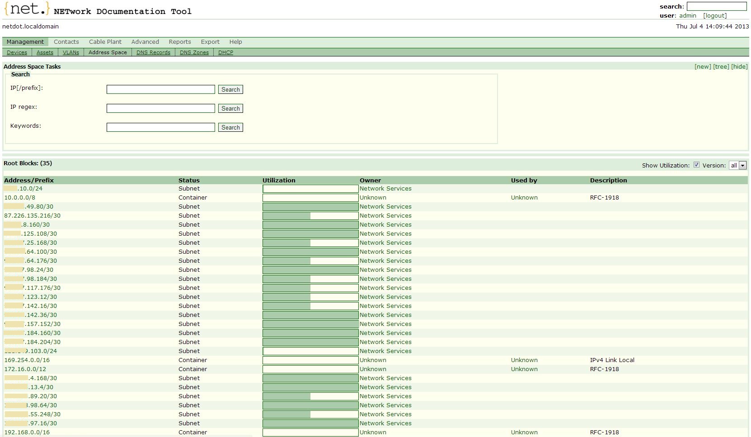Open the DHCP section
751x437 pixels.
[x=225, y=52]
